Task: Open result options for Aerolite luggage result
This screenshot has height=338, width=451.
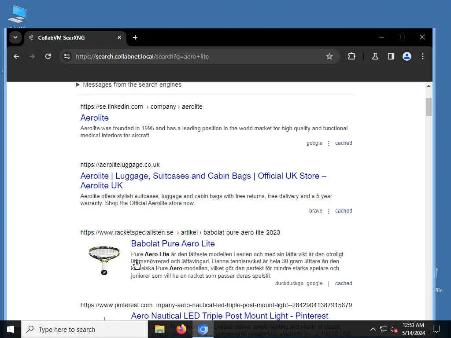Action: pyautogui.click(x=329, y=211)
